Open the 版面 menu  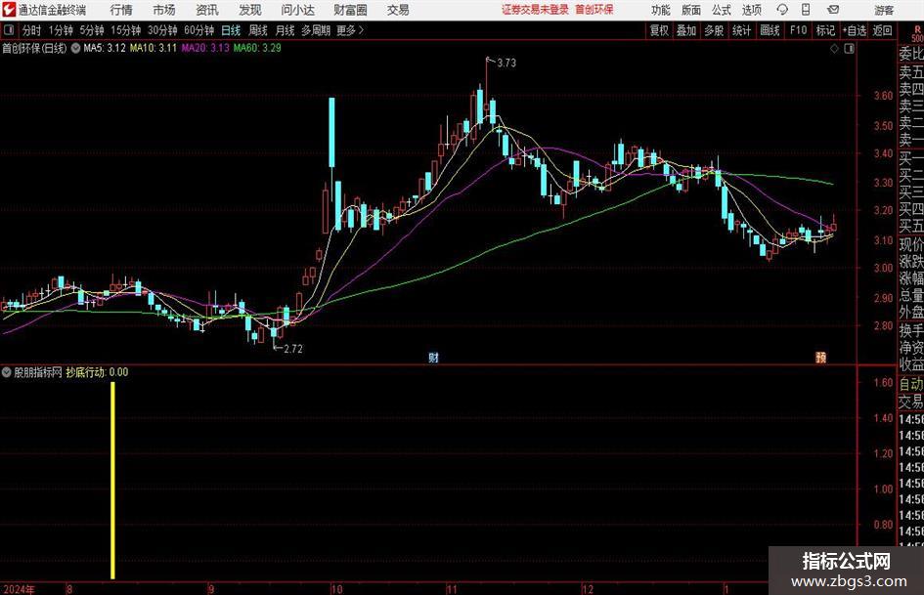(x=691, y=10)
